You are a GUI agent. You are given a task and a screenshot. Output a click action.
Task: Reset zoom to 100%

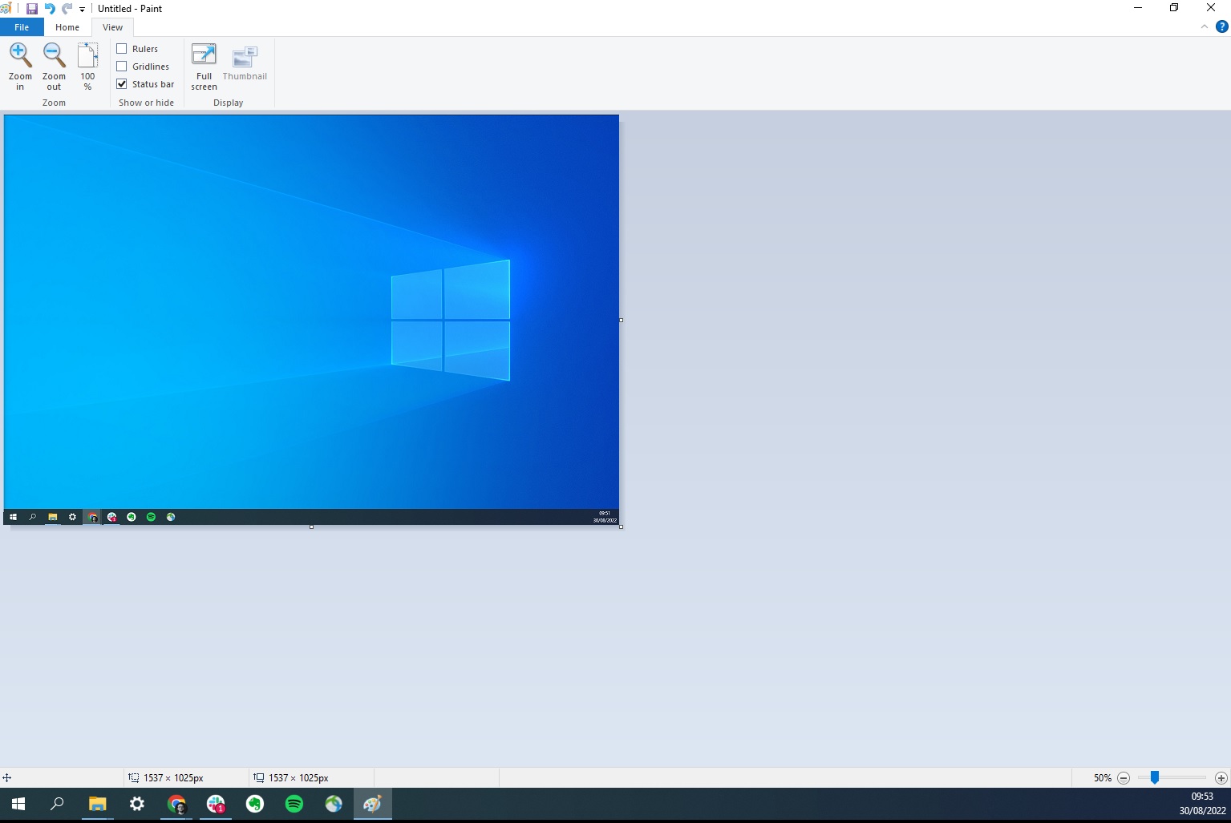(87, 64)
